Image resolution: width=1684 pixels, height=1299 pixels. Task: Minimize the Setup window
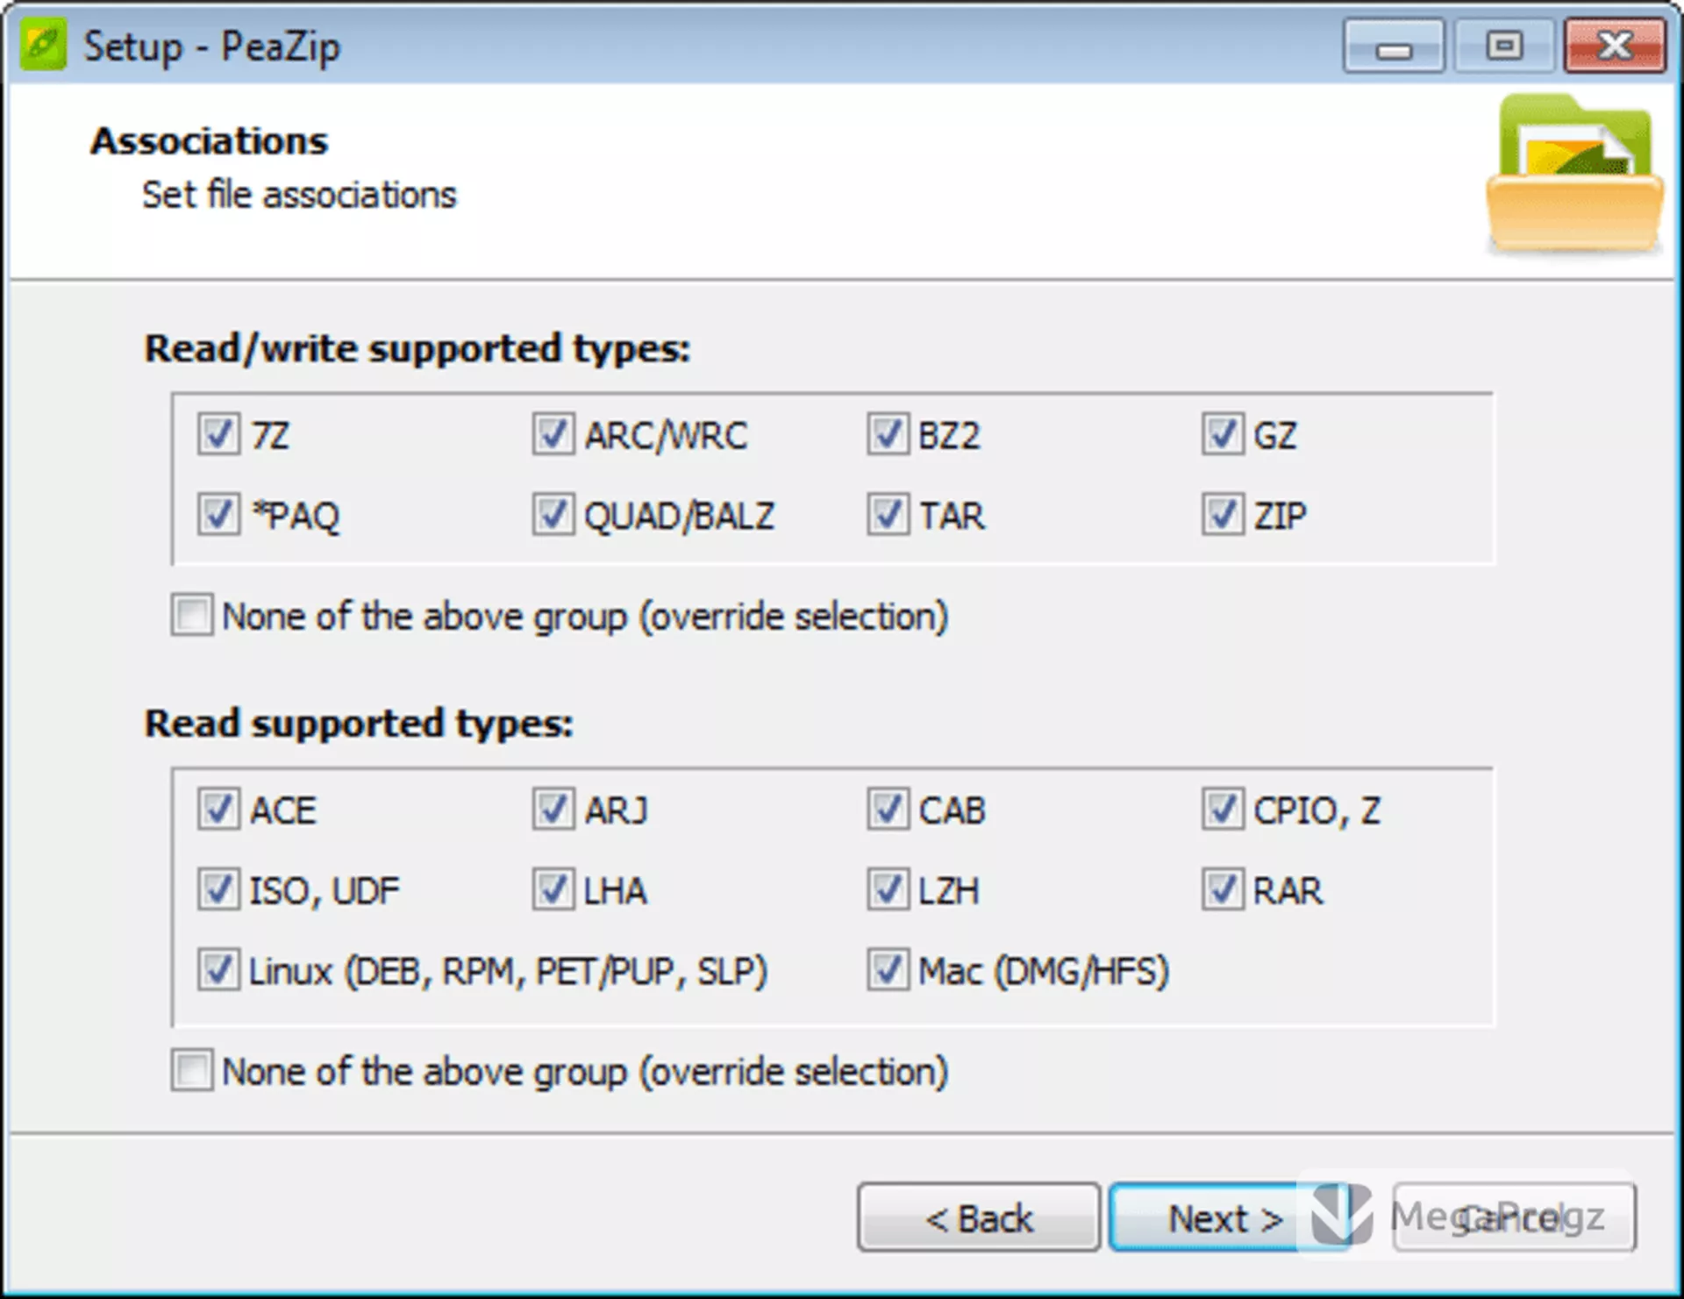click(x=1394, y=46)
